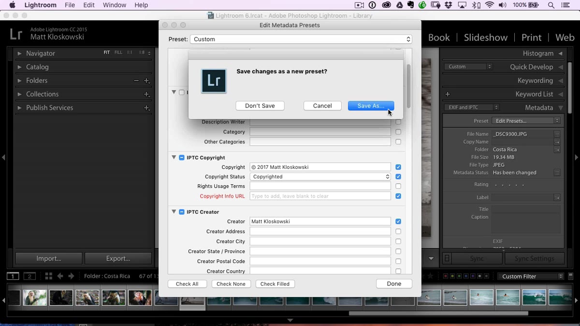Click Check None button
The width and height of the screenshot is (580, 326).
pos(231,284)
